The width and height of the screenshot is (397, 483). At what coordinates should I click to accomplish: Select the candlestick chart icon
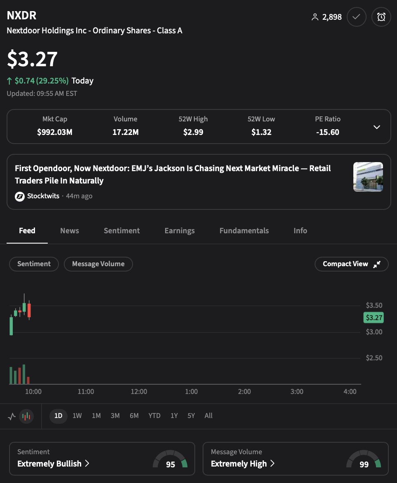coord(26,416)
